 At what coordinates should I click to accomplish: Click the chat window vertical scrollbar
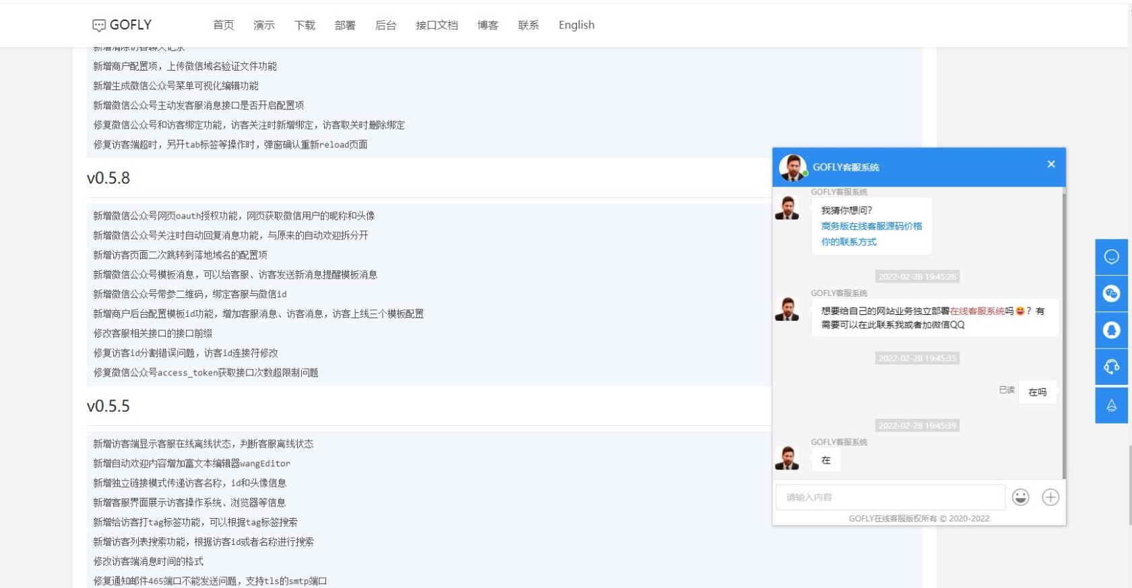point(1063,336)
